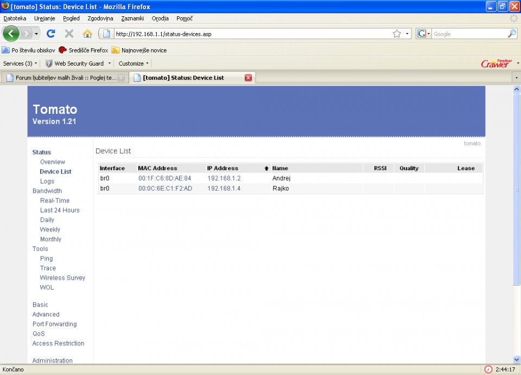Open the Advanced settings section
This screenshot has width=521, height=375.
46,314
